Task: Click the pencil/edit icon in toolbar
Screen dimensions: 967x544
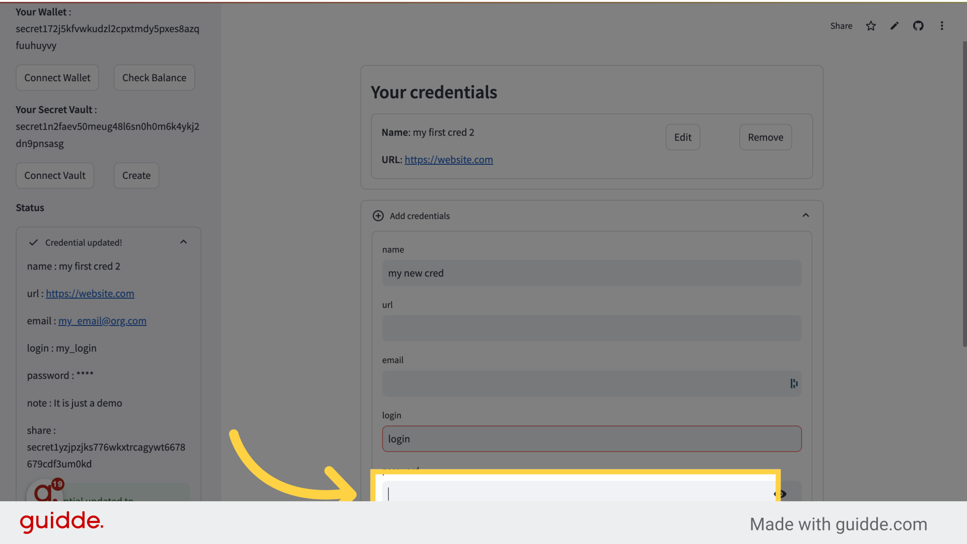Action: [894, 25]
